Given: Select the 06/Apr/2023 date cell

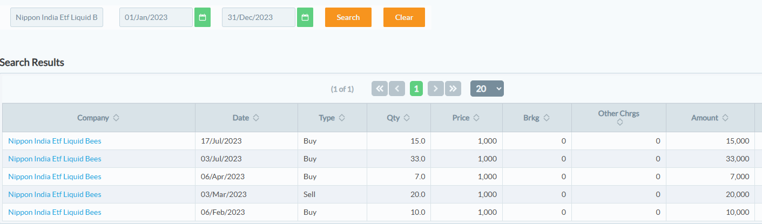Looking at the screenshot, I should pos(246,177).
